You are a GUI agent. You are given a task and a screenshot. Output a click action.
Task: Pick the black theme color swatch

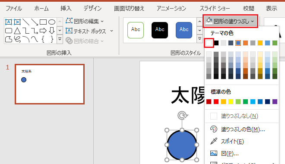click(216, 43)
